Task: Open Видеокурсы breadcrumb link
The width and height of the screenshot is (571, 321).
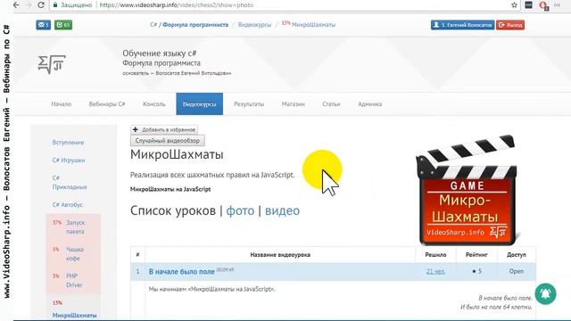Action: (254, 25)
